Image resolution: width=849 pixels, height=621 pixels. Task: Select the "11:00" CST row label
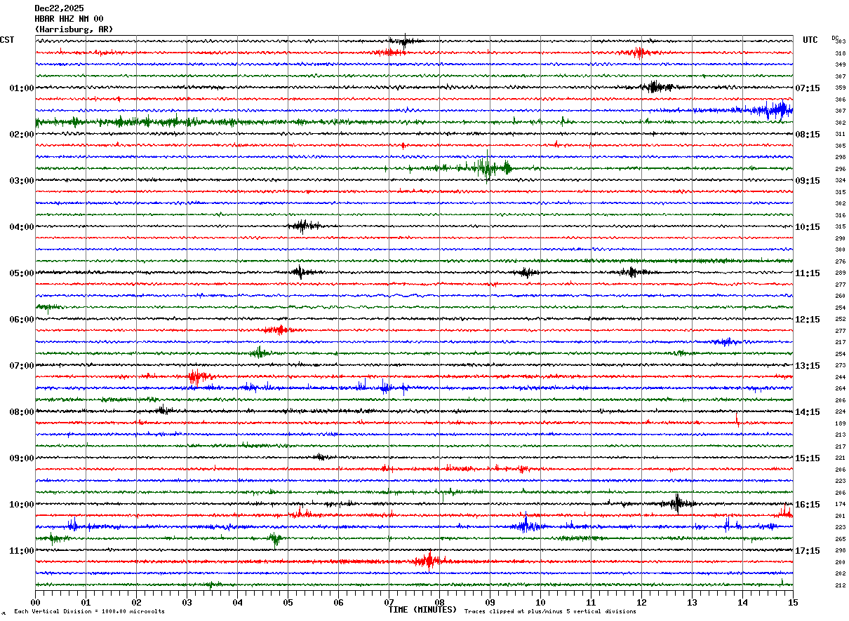22,551
